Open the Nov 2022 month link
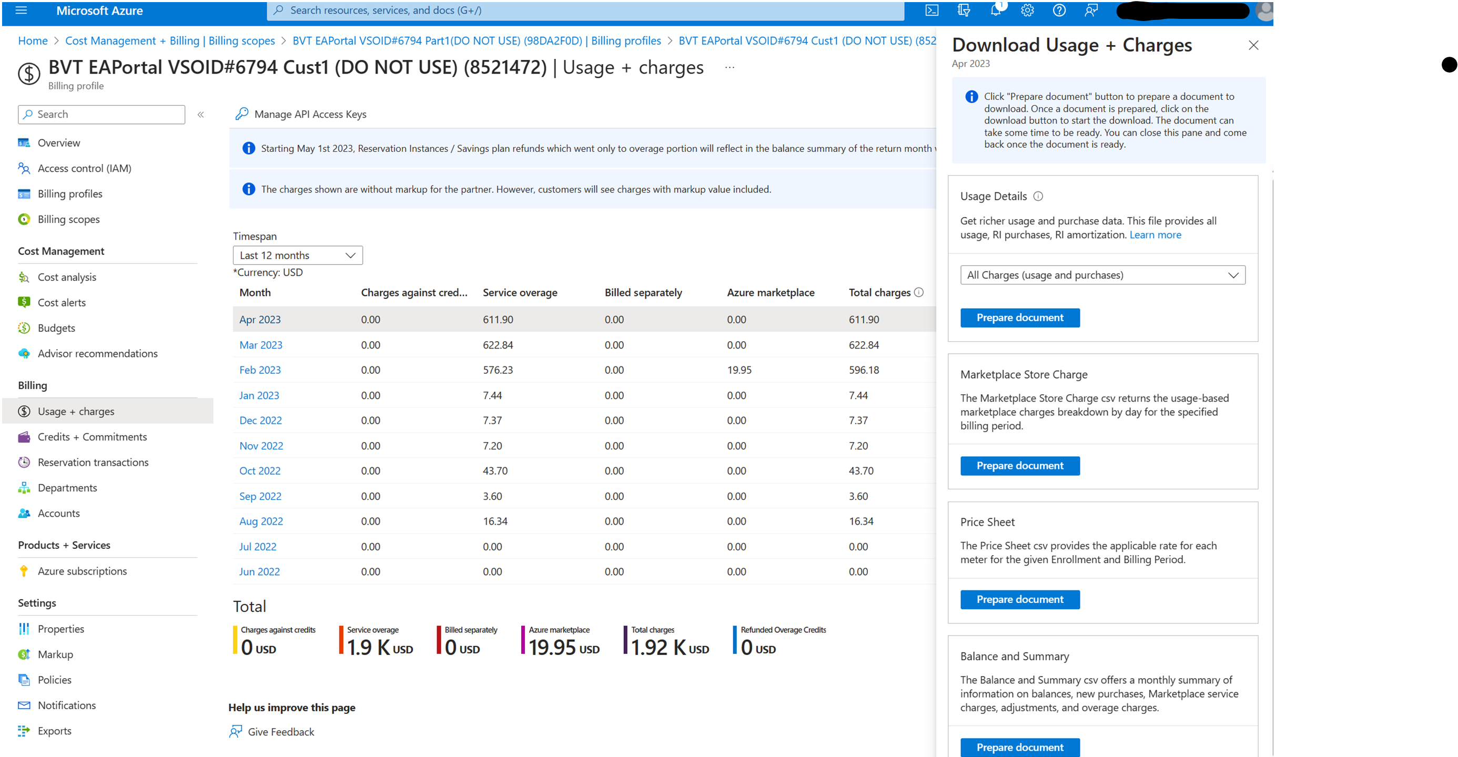This screenshot has width=1458, height=757. [x=261, y=445]
